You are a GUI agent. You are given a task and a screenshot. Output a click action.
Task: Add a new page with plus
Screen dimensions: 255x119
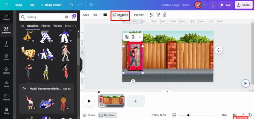135,101
